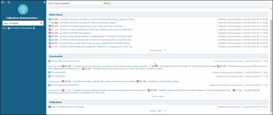
Task: Click the CD-370 risk icon
Action: (50, 26)
